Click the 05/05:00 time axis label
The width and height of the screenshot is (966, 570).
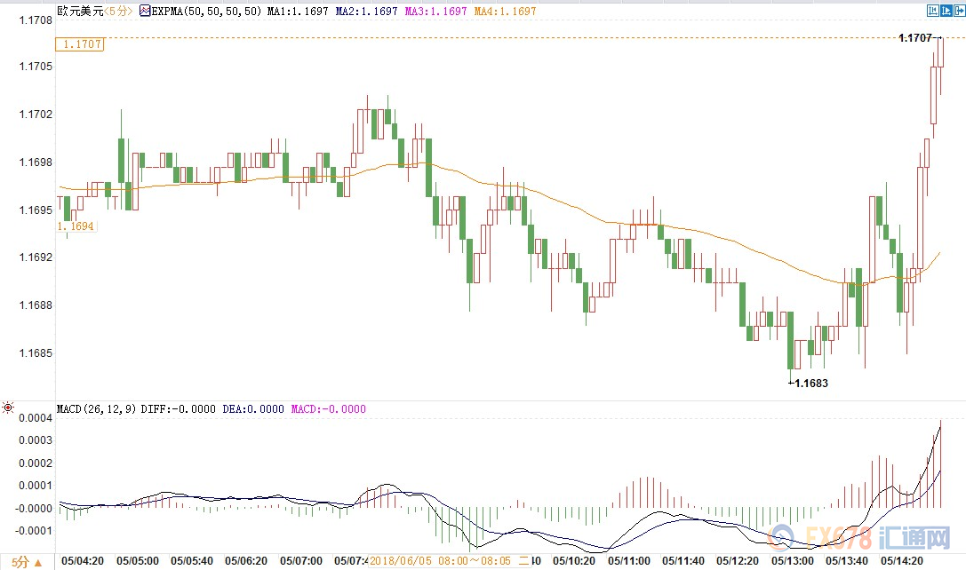click(x=138, y=561)
